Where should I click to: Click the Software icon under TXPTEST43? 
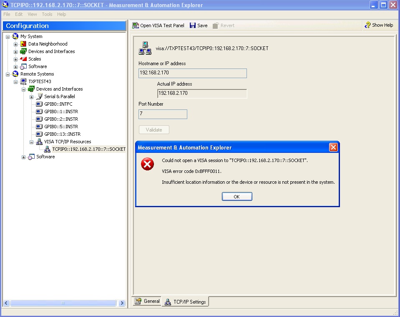click(x=31, y=157)
